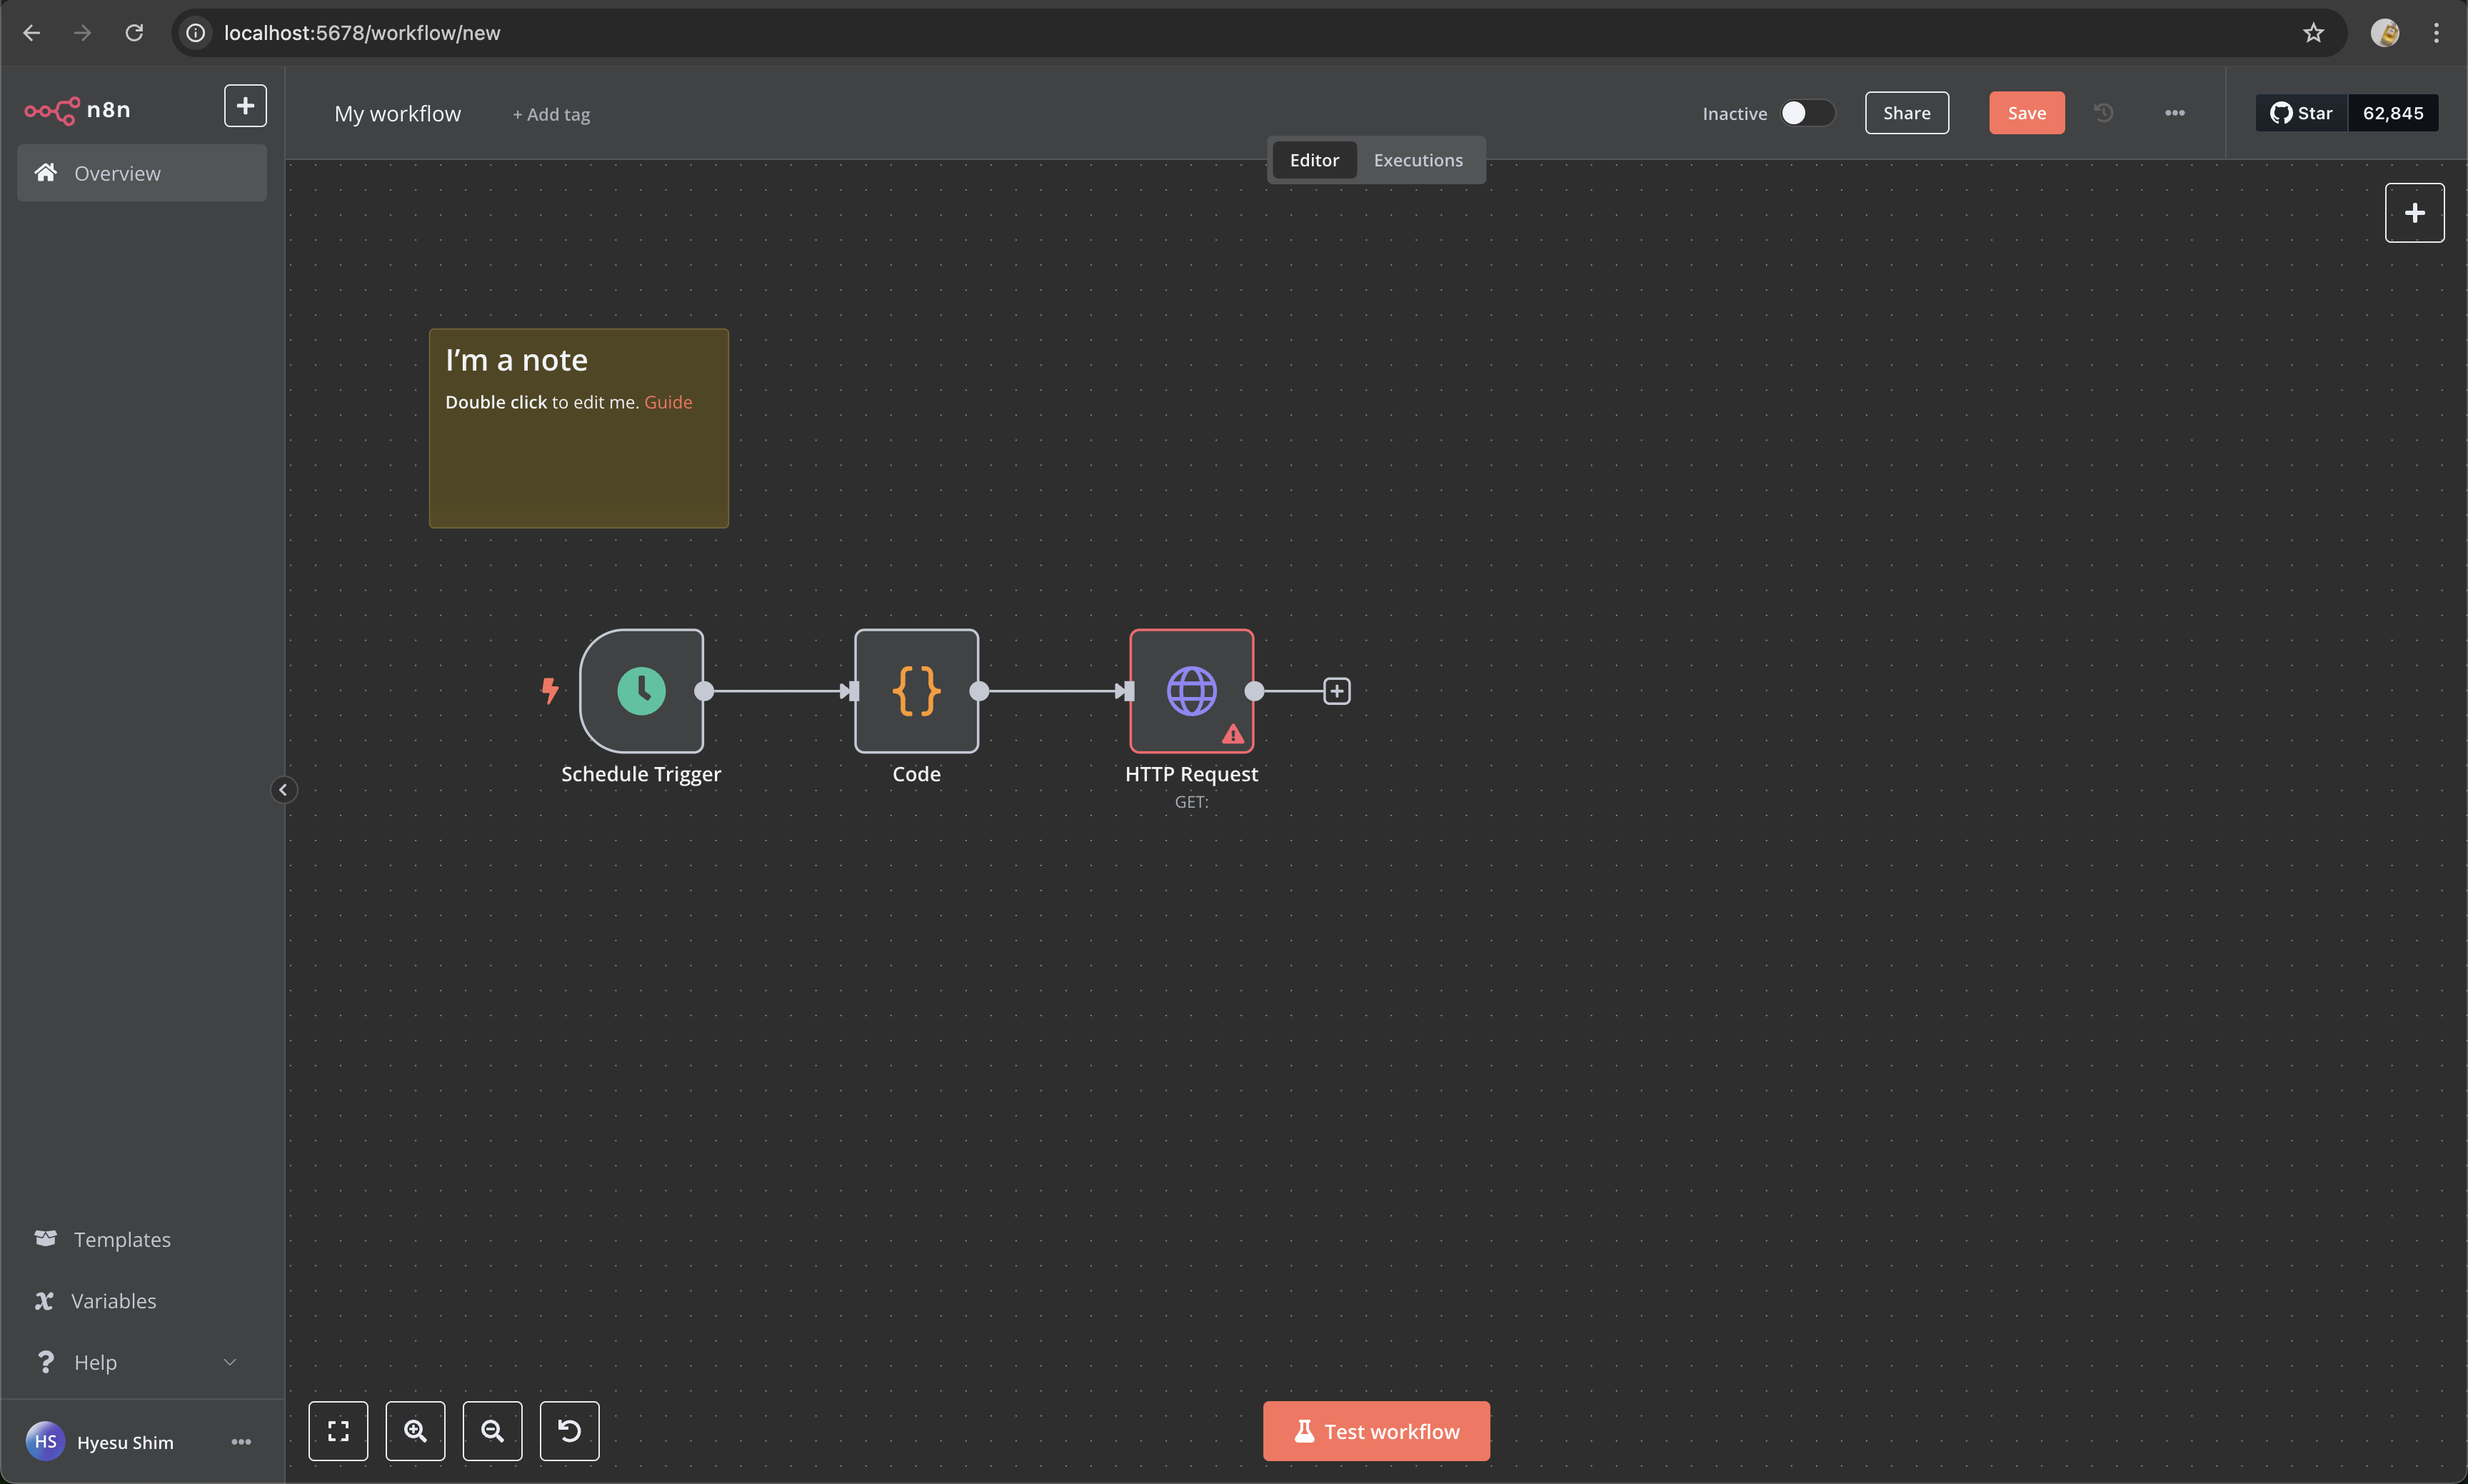The width and height of the screenshot is (2468, 1484).
Task: Click the zoom to fit canvas icon
Action: pyautogui.click(x=338, y=1431)
